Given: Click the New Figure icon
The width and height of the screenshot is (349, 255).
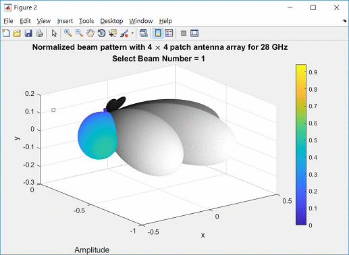Looking at the screenshot, I should [x=6, y=33].
